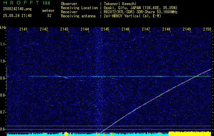214x136 pixels.
Task: Click the 1.0 frequency axis label
Action: coord(2,62)
